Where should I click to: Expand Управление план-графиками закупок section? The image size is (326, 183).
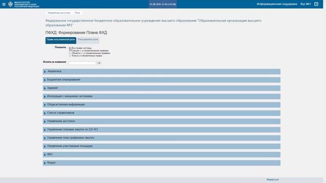point(161,138)
